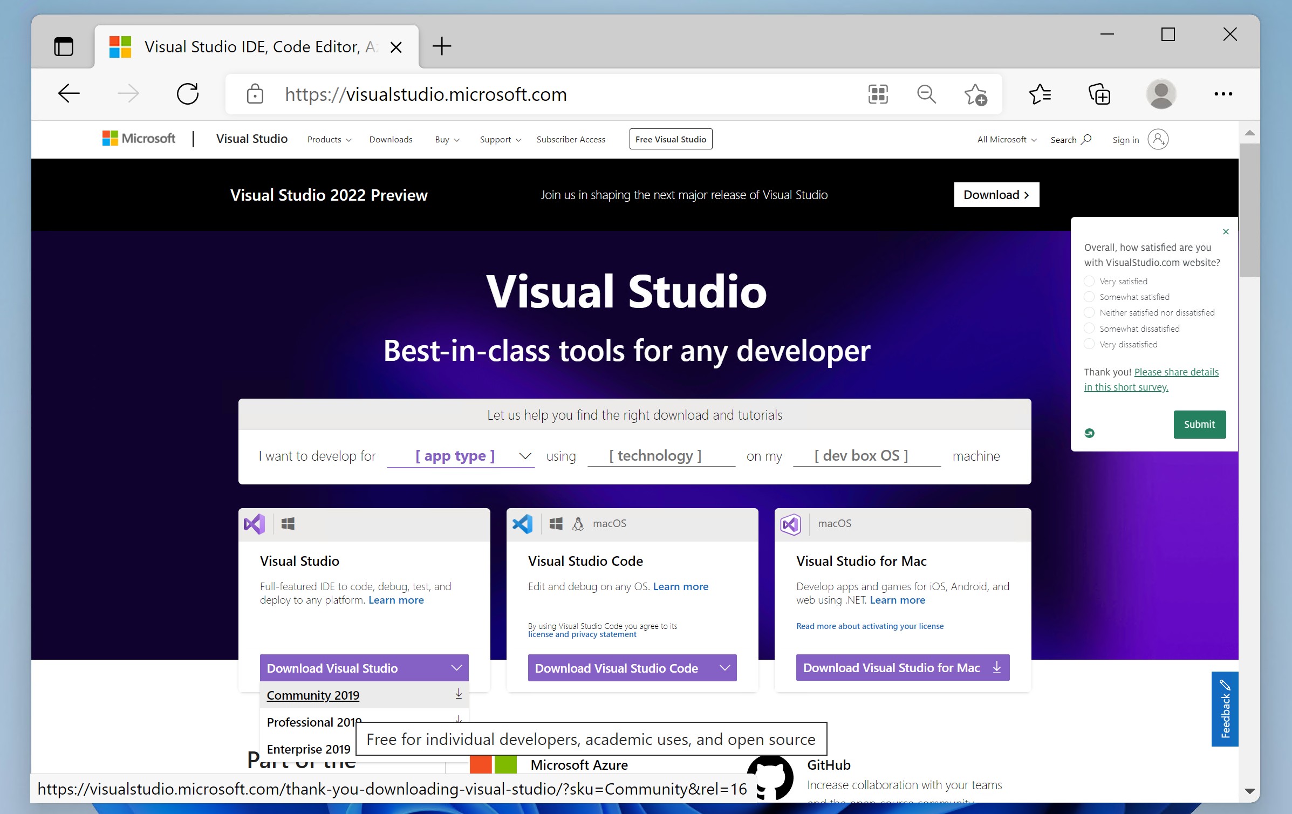Viewport: 1292px width, 814px height.
Task: Open the Settings and more ellipsis menu
Action: 1222,94
